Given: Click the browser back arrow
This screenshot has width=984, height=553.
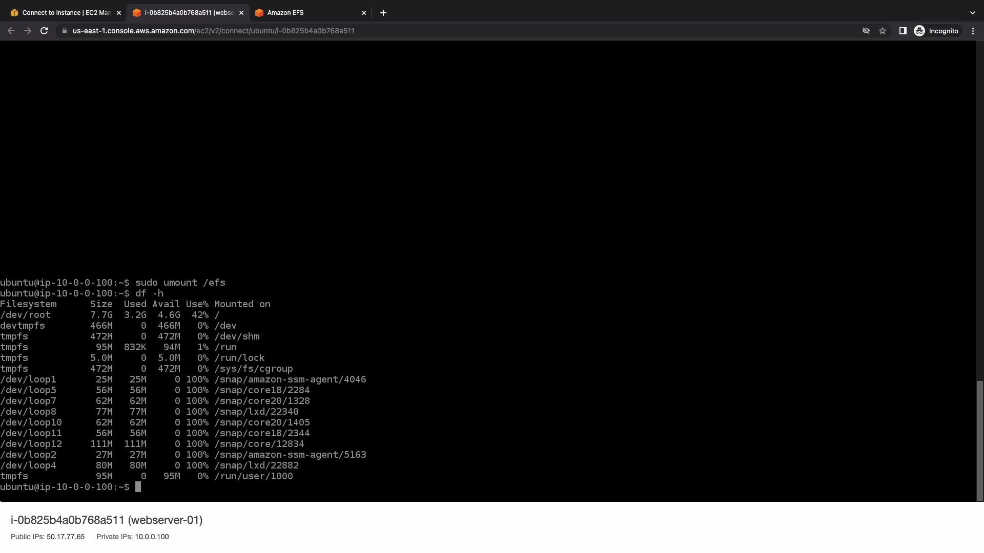Looking at the screenshot, I should (x=11, y=31).
